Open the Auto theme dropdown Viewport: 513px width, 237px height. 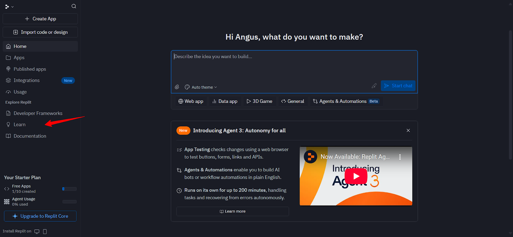[x=201, y=87]
